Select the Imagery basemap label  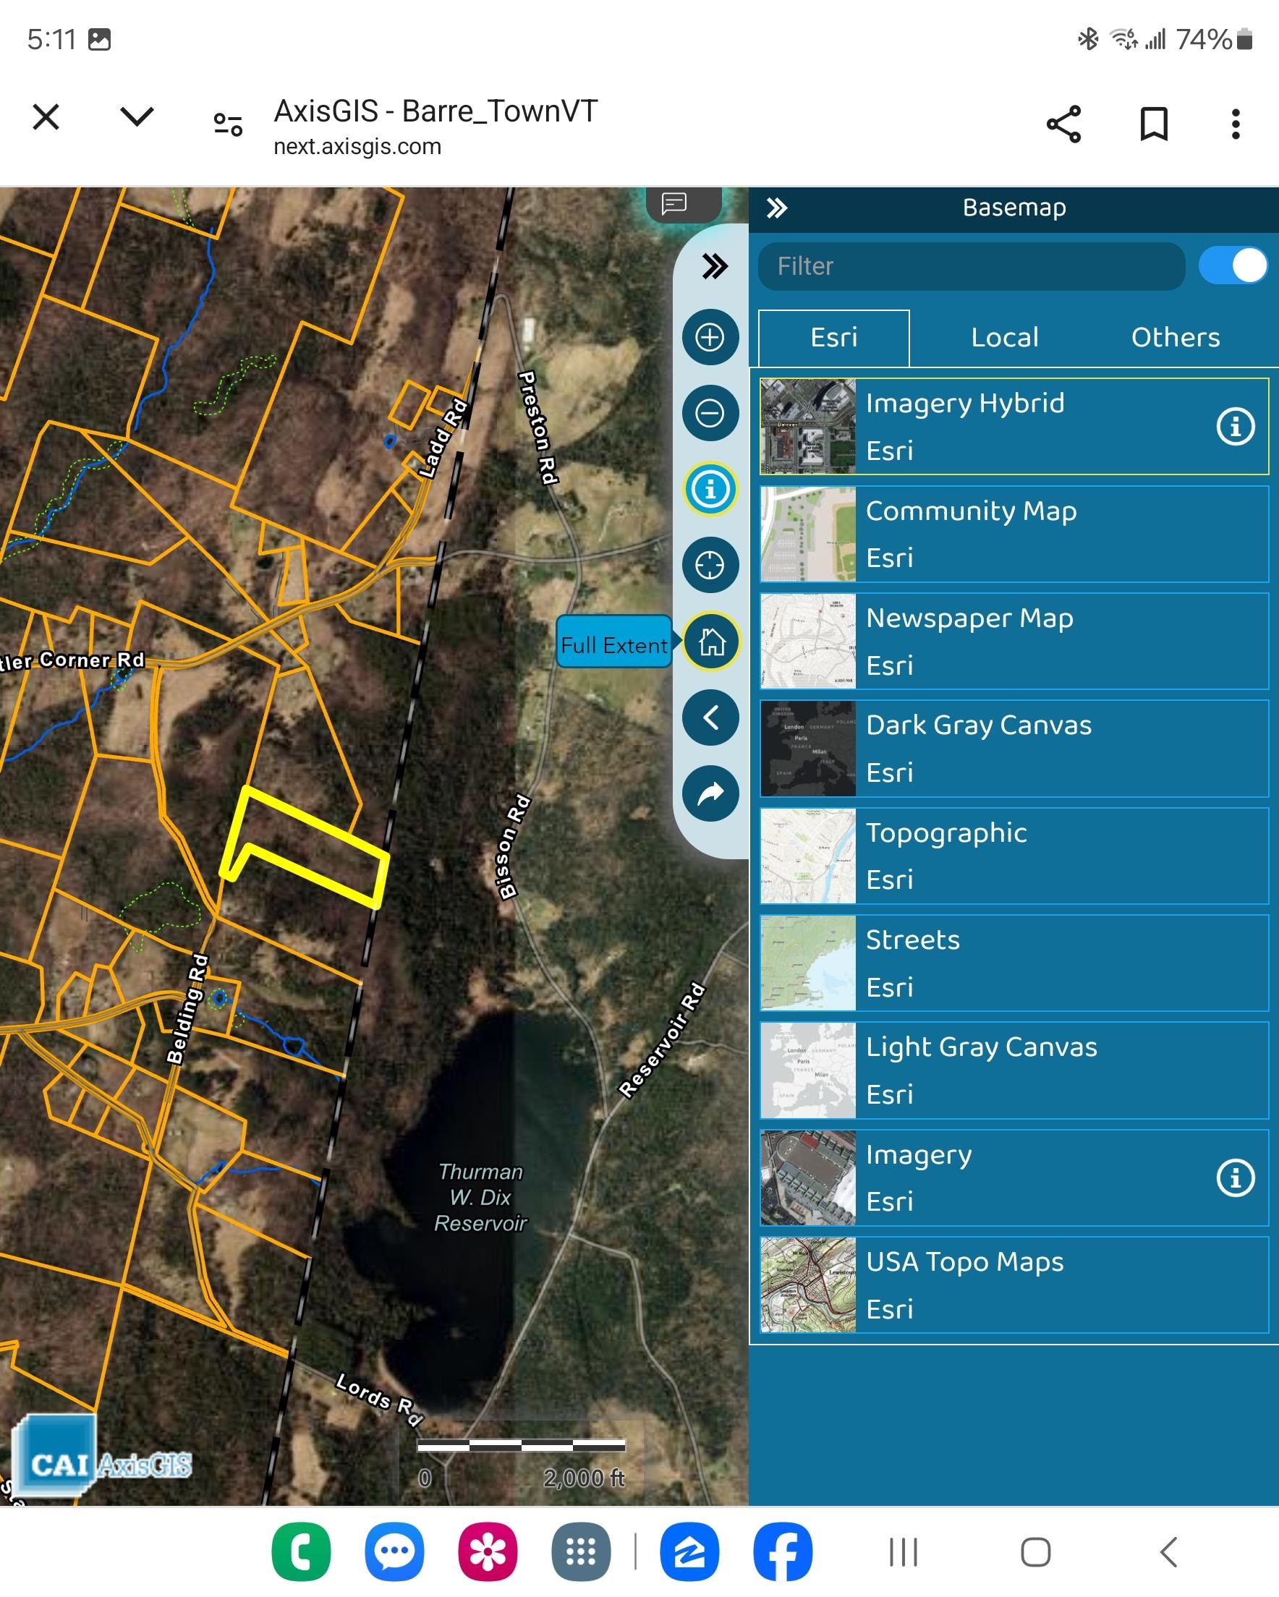tap(918, 1156)
